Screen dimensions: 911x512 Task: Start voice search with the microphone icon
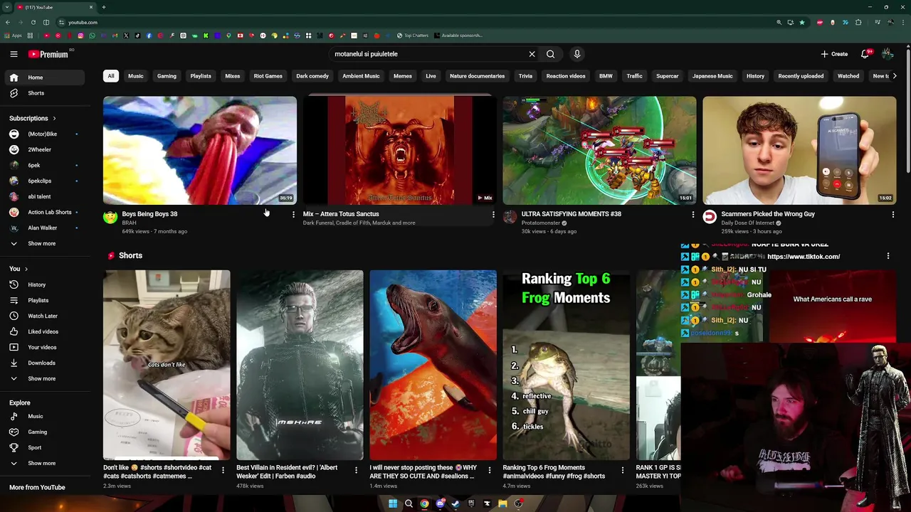577,54
